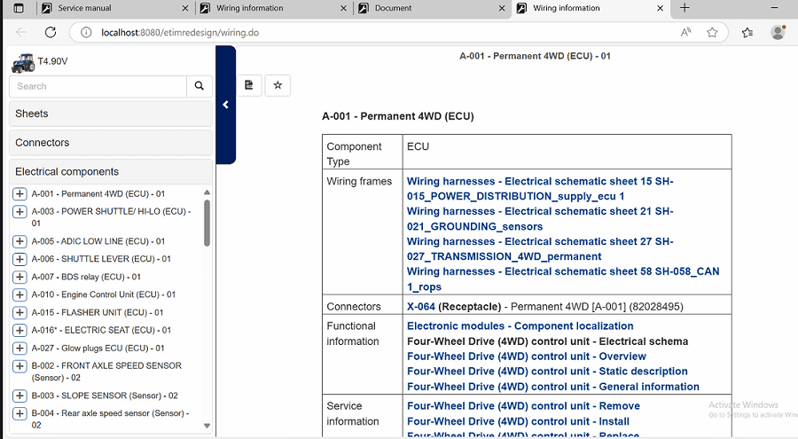Expand the A-010 Engine Control Unit item
Image resolution: width=798 pixels, height=439 pixels.
tap(20, 294)
